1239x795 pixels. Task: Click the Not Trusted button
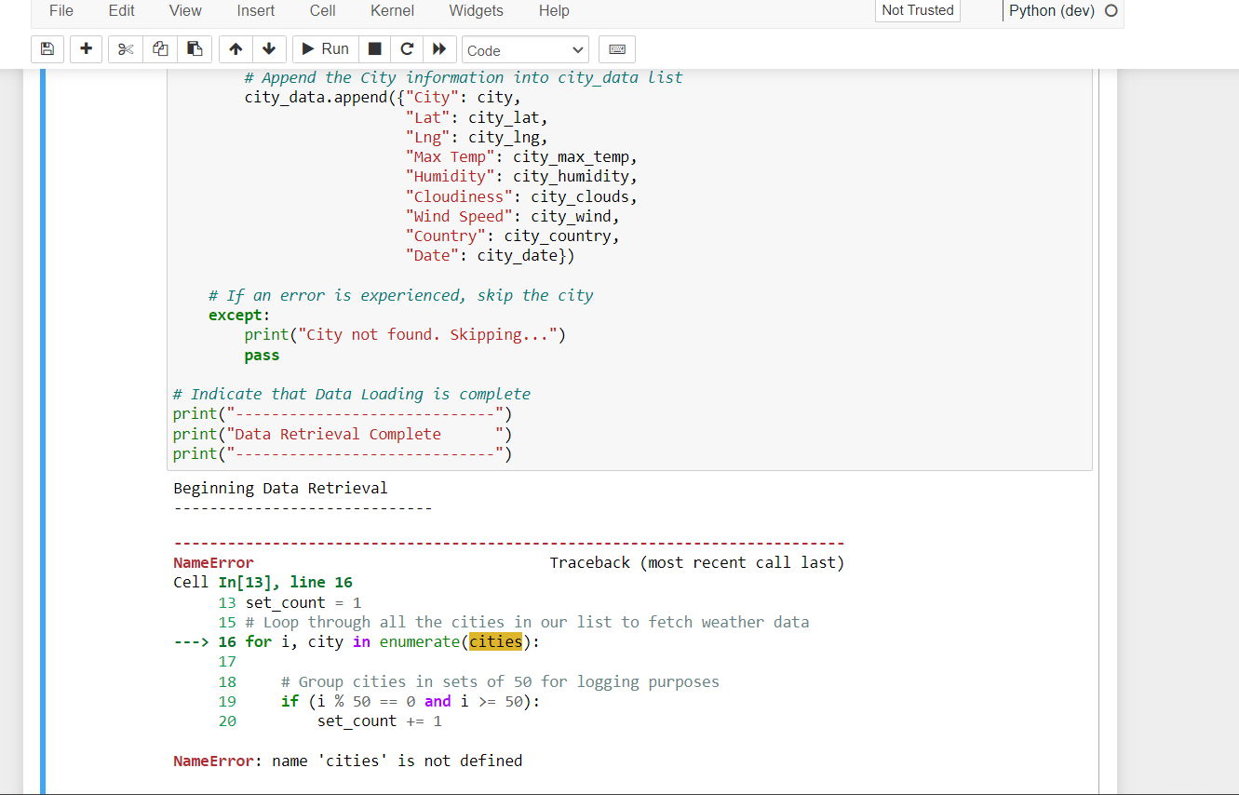917,10
